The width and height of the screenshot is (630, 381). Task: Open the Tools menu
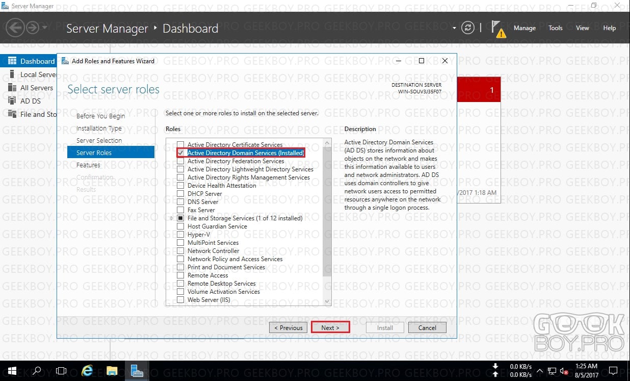pos(556,28)
